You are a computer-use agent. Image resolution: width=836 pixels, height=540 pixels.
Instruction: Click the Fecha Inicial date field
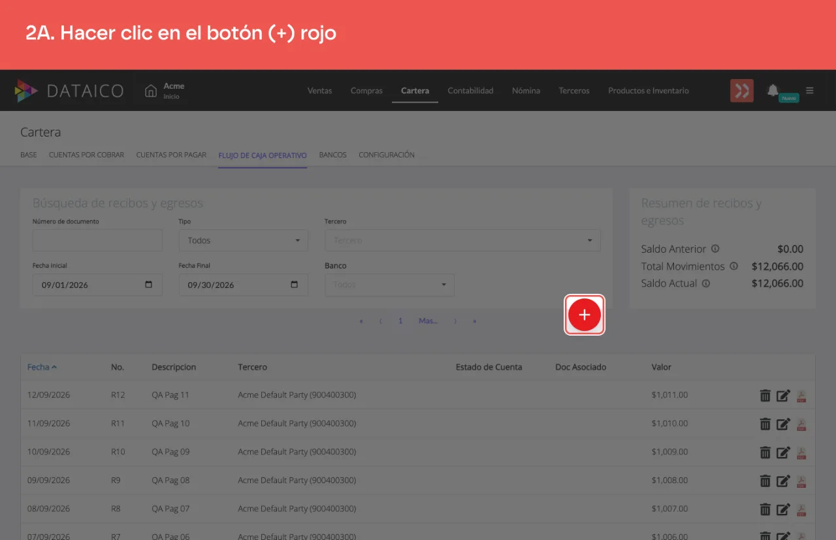point(97,285)
